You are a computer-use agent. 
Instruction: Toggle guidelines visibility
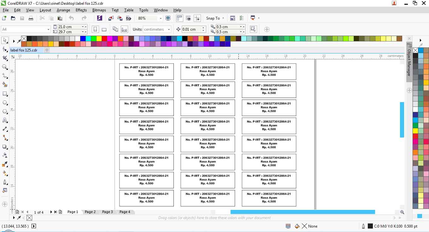(197, 18)
